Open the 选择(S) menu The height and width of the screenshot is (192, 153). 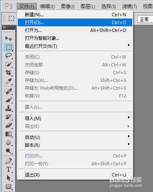coord(108,6)
